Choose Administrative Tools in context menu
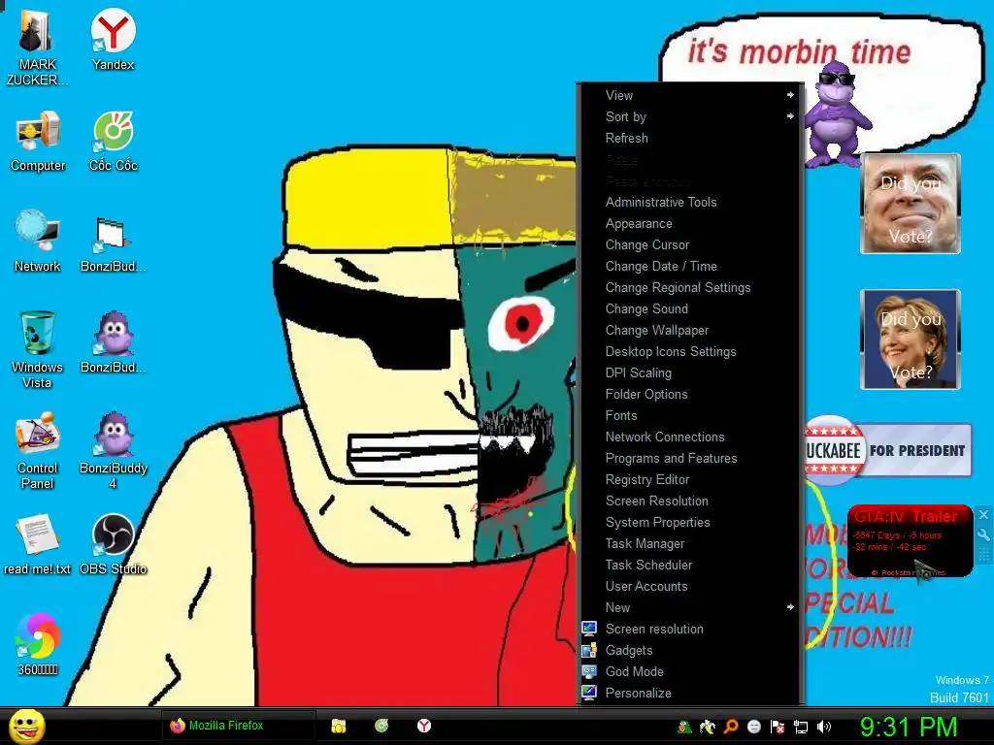Screen dimensions: 994x745 (x=691, y=202)
